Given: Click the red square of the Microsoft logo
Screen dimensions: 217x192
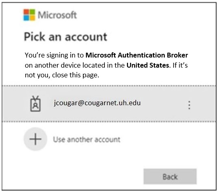Looking at the screenshot, I should coord(26,12).
